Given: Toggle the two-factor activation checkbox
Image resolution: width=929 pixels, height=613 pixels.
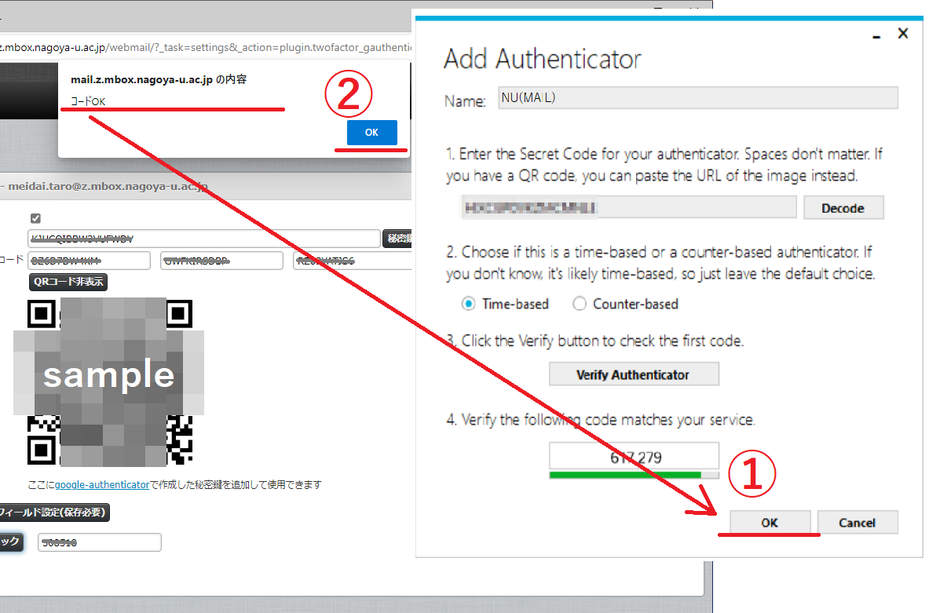Looking at the screenshot, I should [35, 218].
